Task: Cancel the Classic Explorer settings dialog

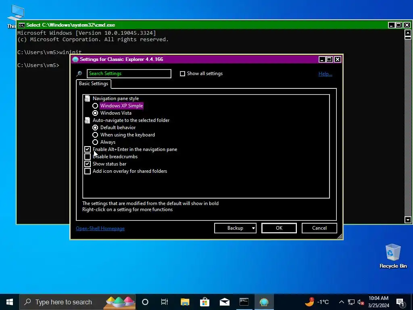Action: [319, 228]
